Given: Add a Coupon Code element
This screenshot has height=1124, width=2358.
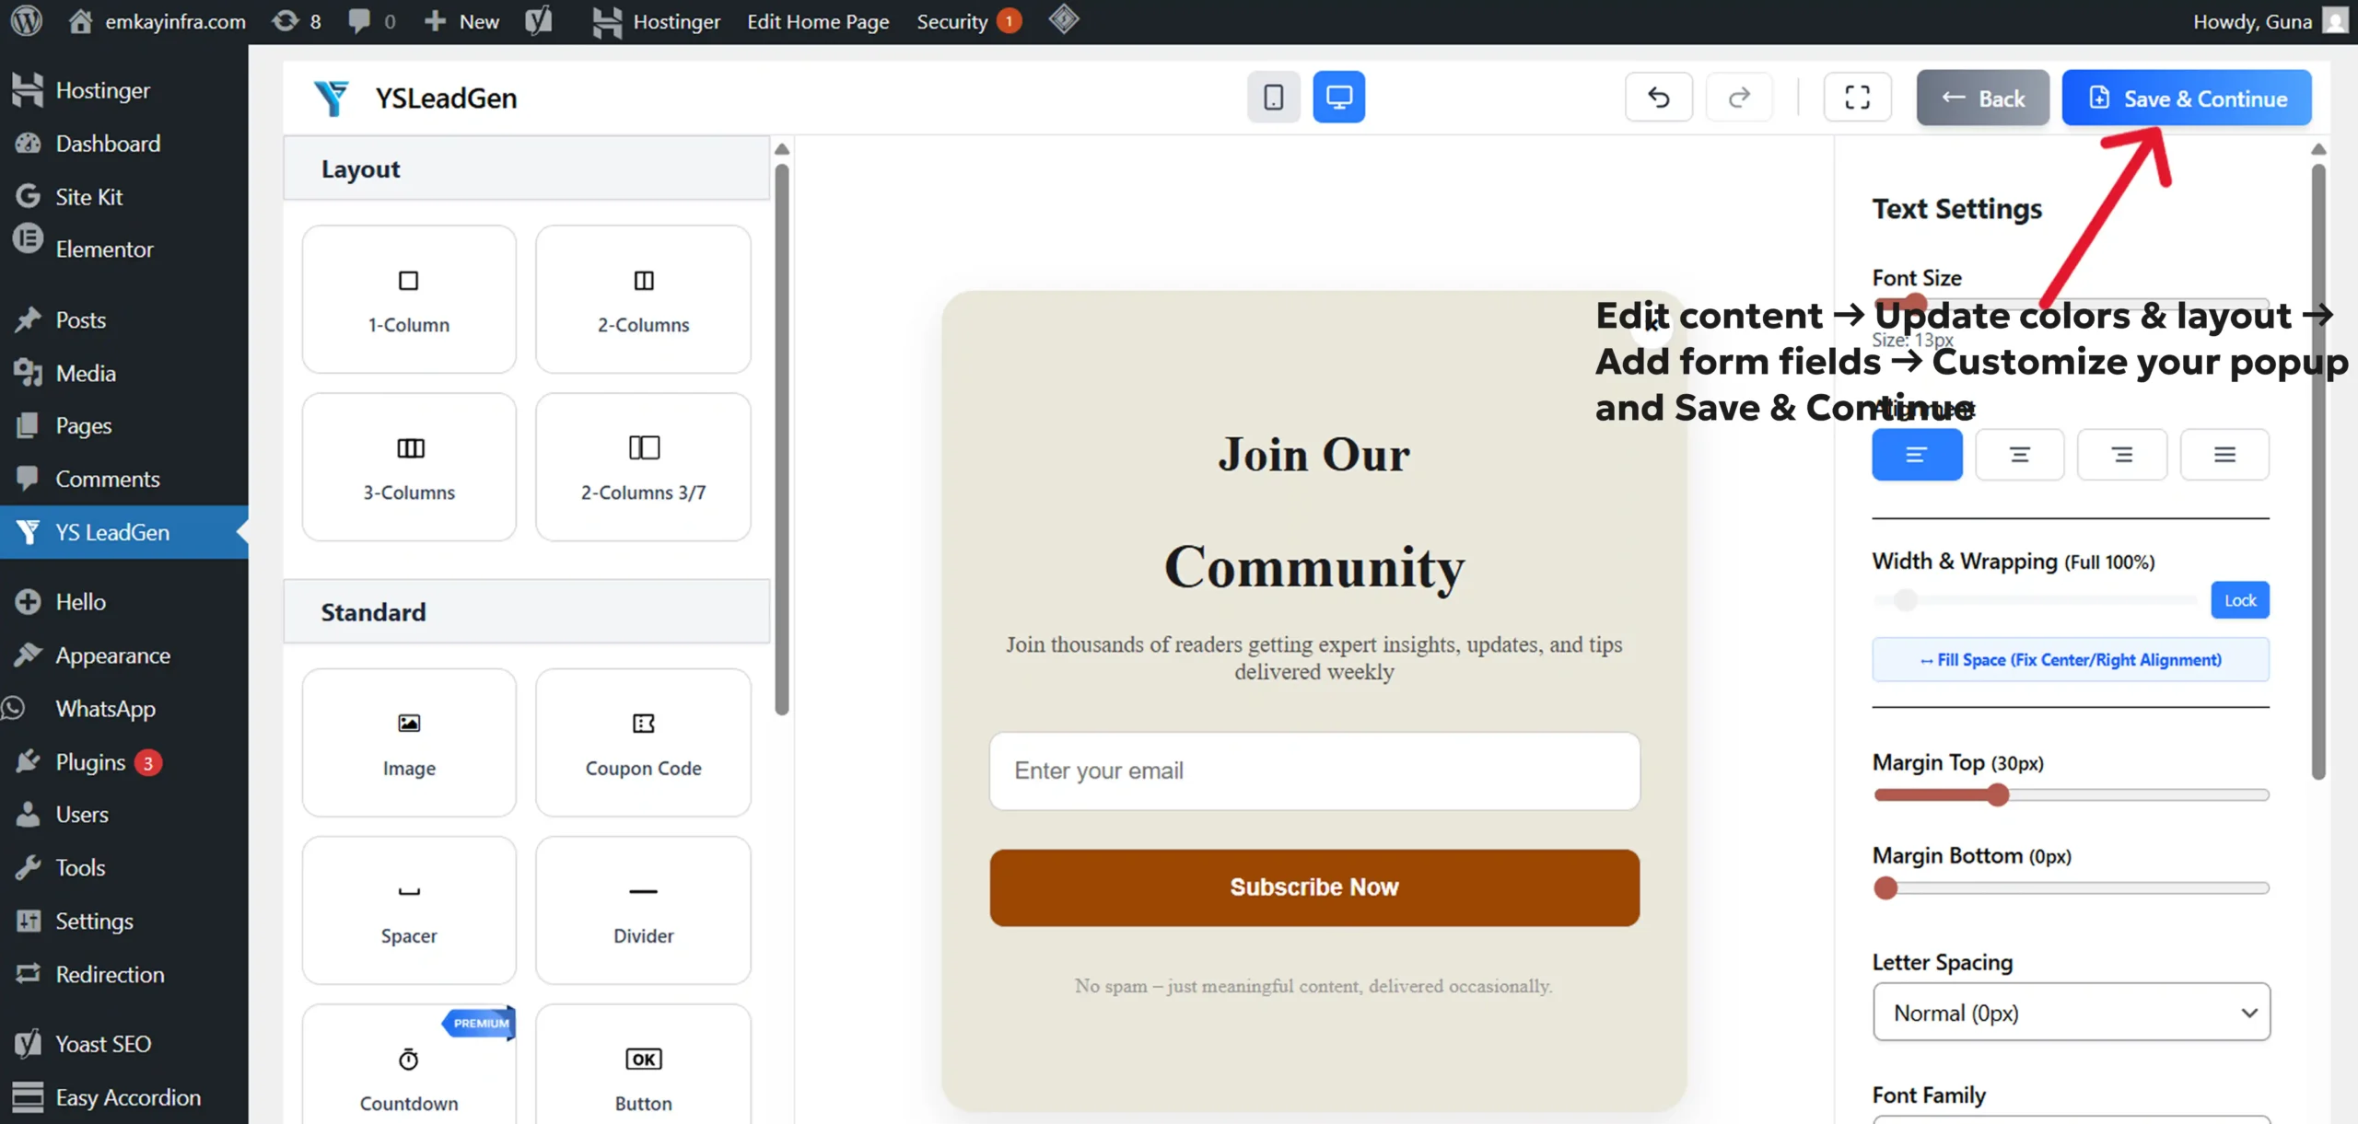Looking at the screenshot, I should (x=643, y=742).
